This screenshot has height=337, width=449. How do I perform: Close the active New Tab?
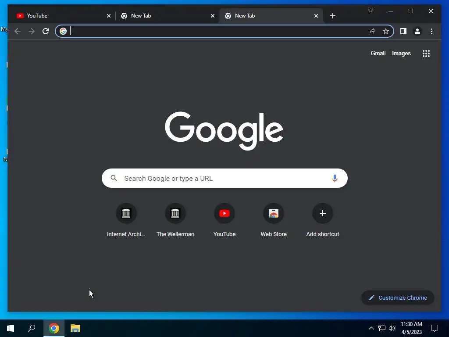pos(316,16)
